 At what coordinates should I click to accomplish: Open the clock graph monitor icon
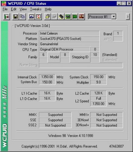tap(32, 17)
